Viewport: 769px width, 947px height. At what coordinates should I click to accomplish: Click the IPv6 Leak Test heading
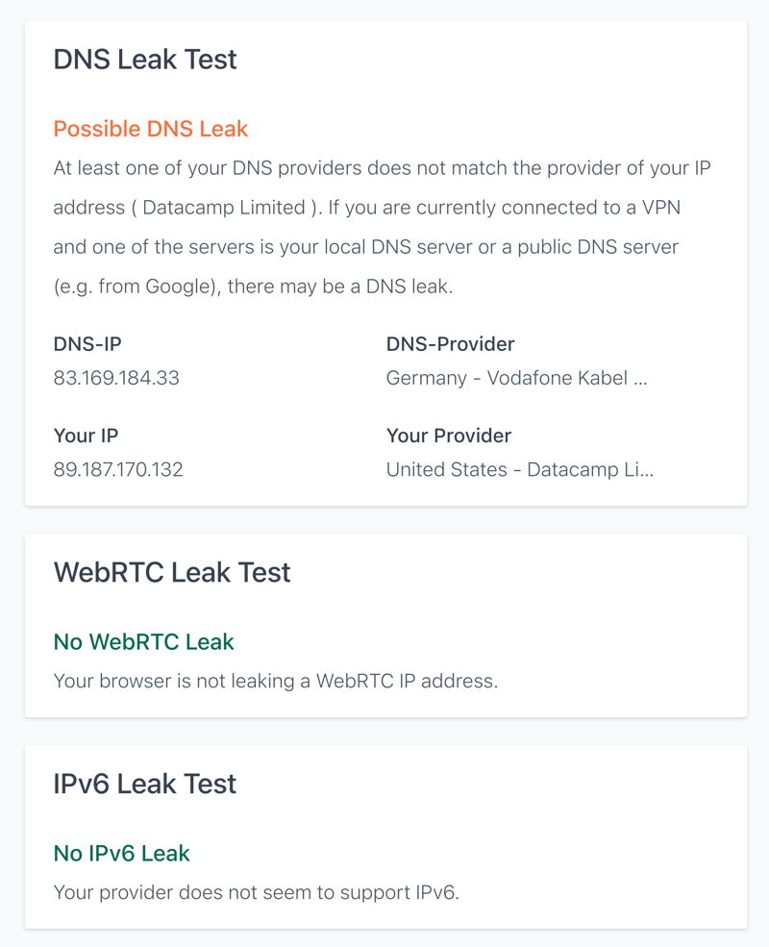tap(145, 784)
